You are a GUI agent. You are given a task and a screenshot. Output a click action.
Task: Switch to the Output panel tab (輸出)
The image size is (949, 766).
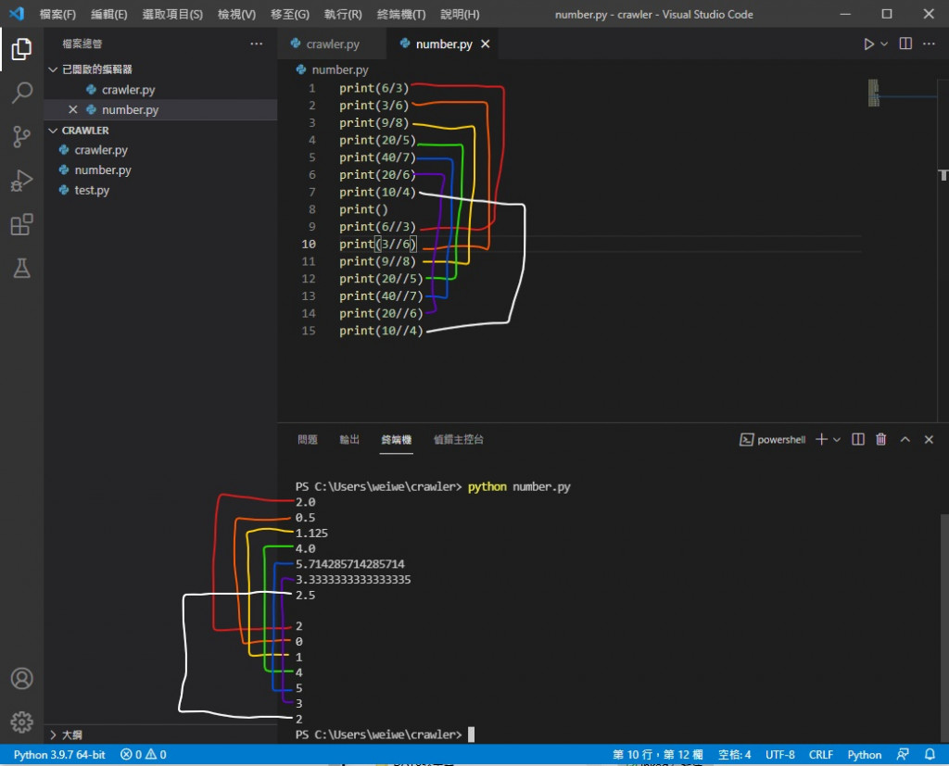[x=349, y=440]
